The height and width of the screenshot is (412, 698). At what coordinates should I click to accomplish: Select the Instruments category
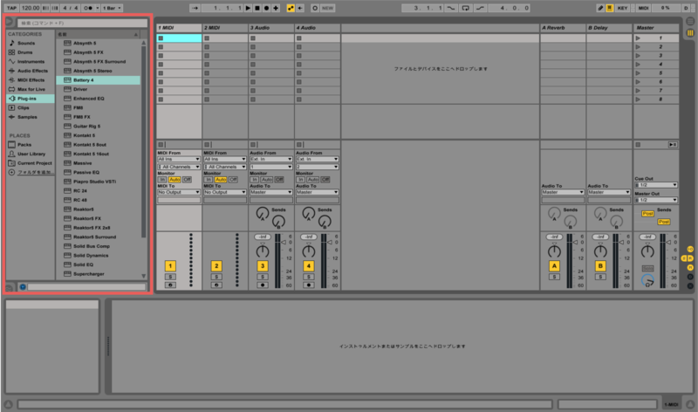(31, 61)
